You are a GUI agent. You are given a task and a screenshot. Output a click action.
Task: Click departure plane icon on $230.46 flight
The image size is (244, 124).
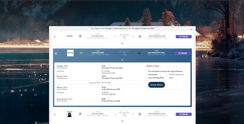click(x=80, y=114)
